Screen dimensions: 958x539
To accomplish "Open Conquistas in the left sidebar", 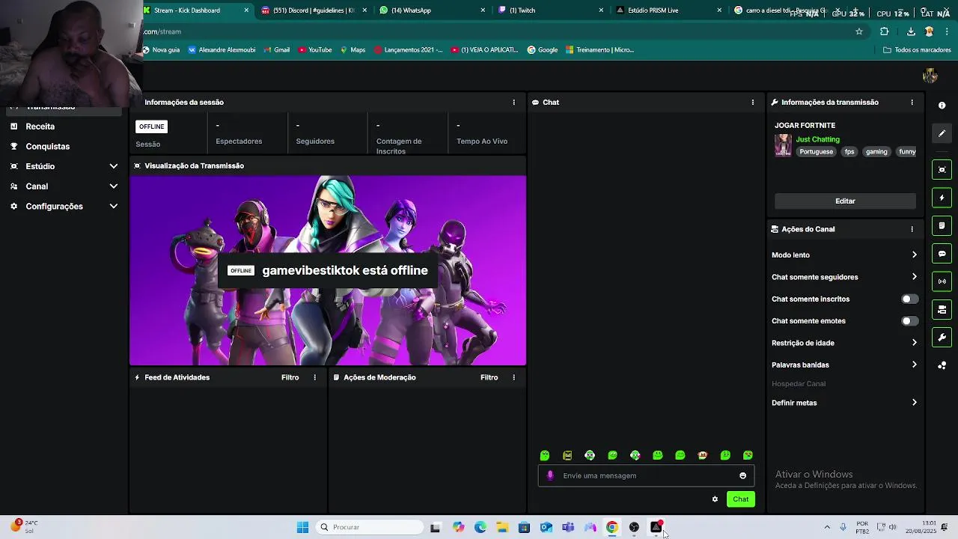I will pos(47,147).
